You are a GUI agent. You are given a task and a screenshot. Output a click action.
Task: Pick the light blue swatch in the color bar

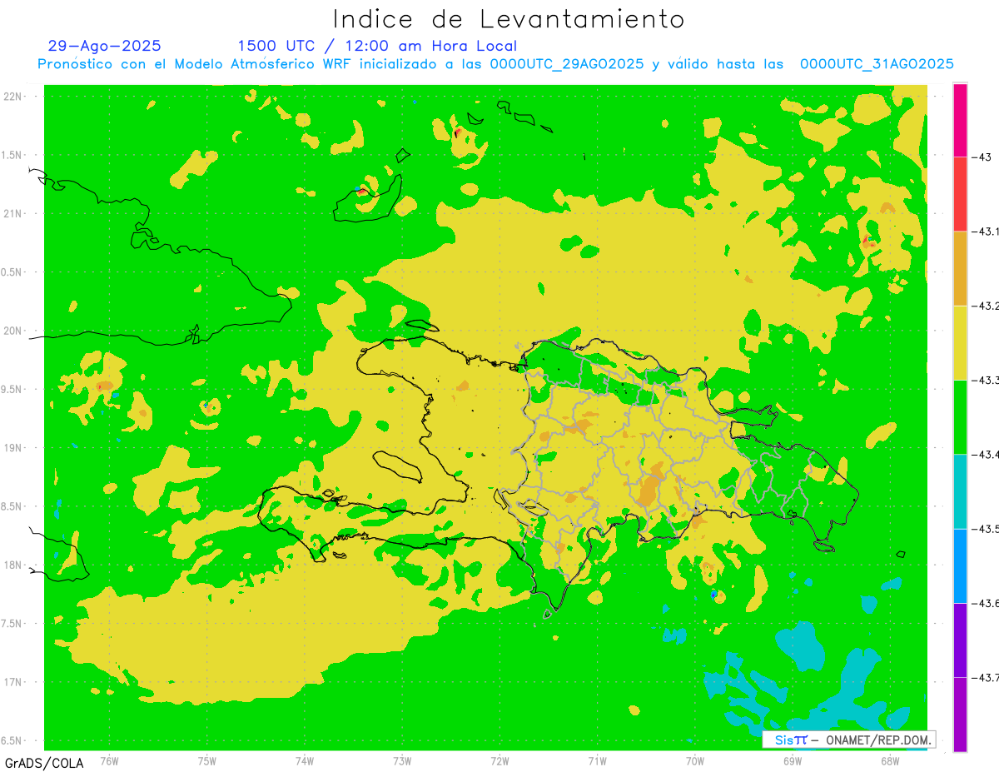click(x=960, y=565)
